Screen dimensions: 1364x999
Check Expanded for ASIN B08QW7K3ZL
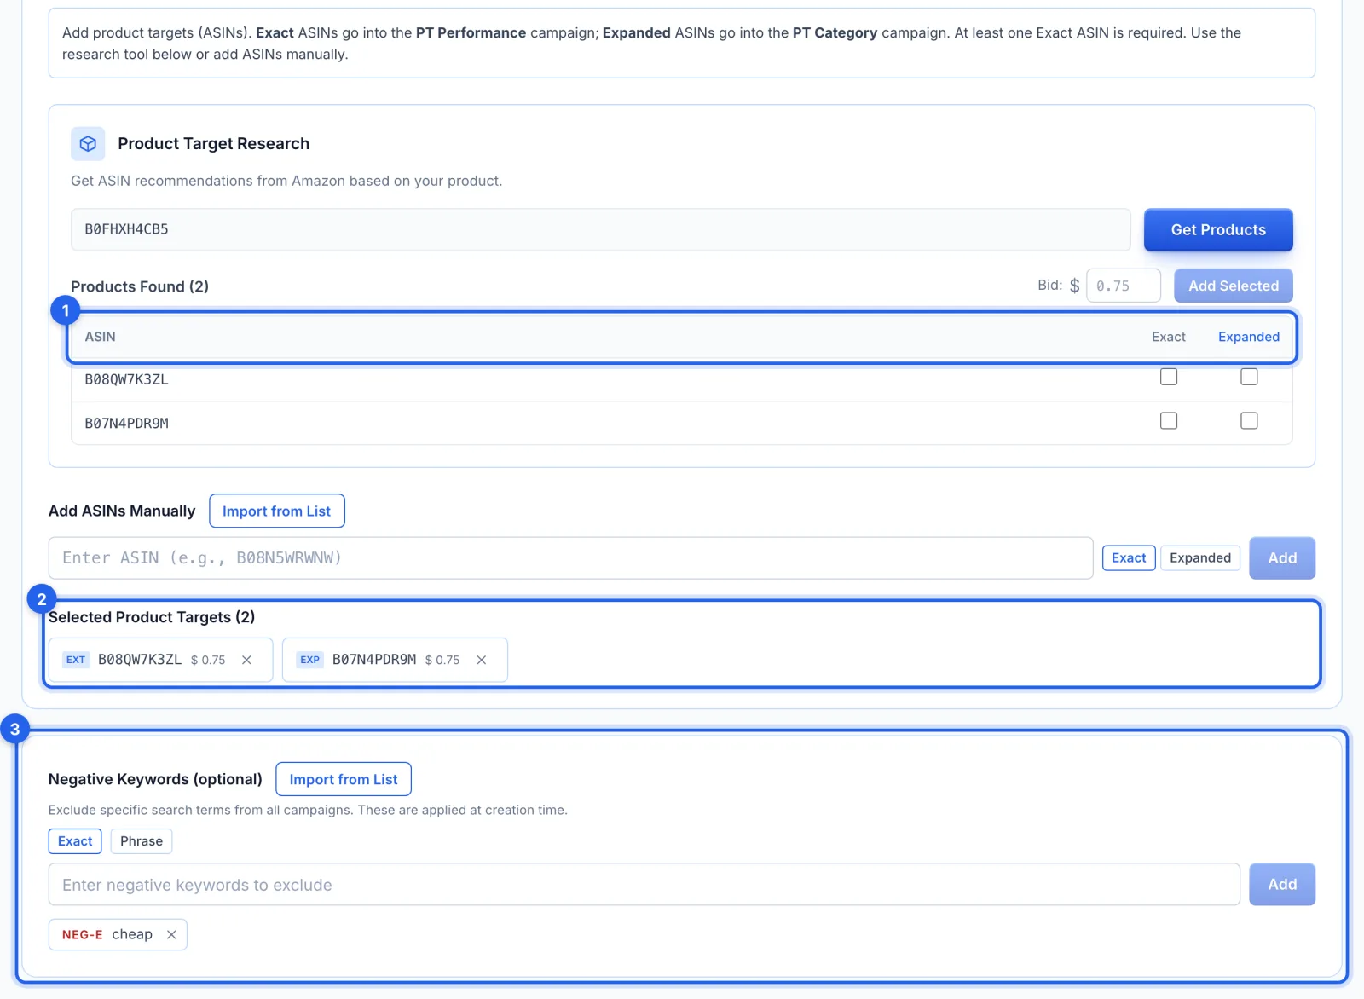click(1249, 377)
